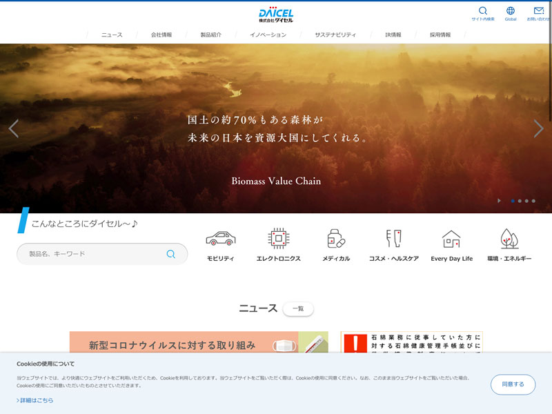Open the Global globe icon

tap(511, 11)
